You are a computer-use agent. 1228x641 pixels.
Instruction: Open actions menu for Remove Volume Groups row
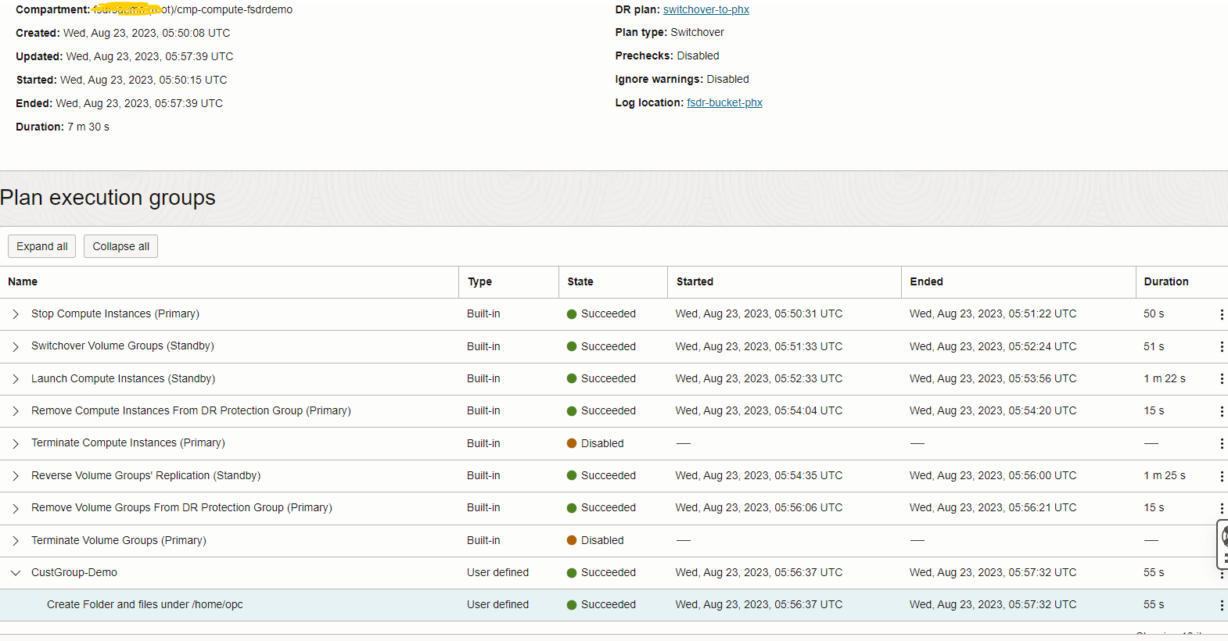pos(1221,508)
